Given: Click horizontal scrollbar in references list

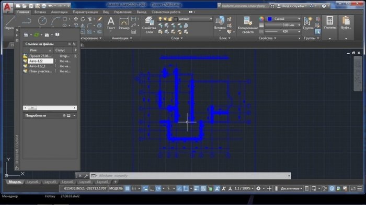Looking at the screenshot, I should click(50, 108).
